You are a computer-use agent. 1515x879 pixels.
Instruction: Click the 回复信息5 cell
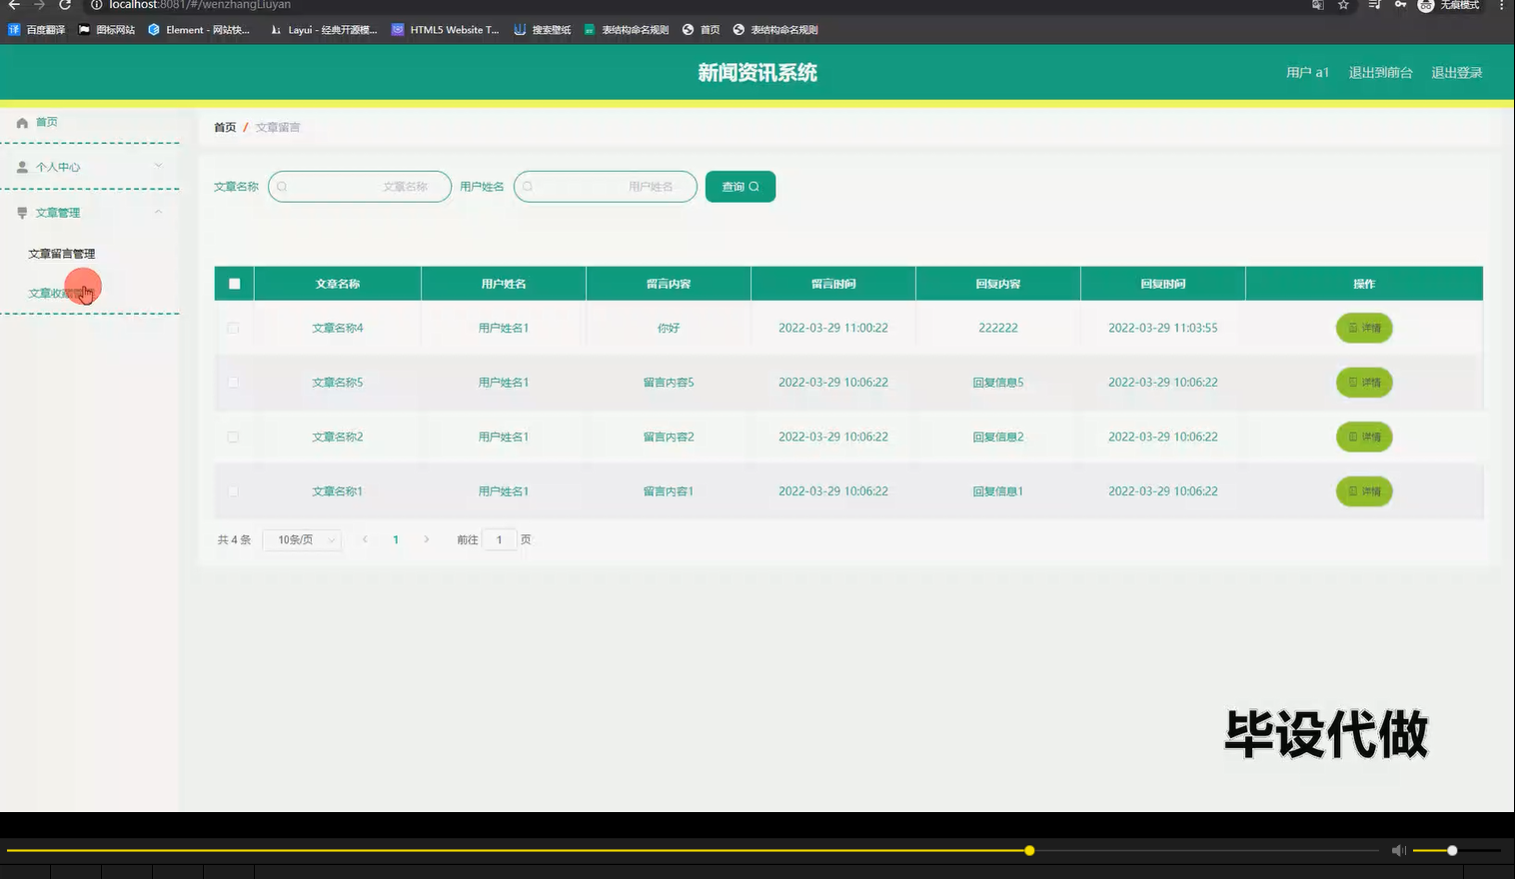(x=998, y=383)
